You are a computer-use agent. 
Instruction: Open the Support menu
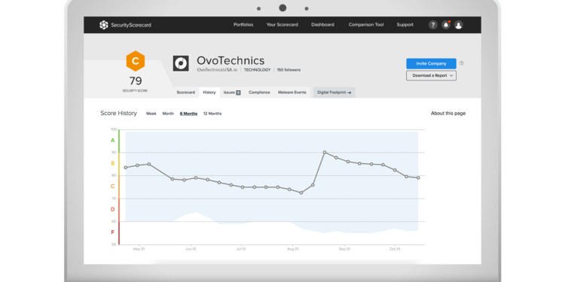click(x=405, y=25)
